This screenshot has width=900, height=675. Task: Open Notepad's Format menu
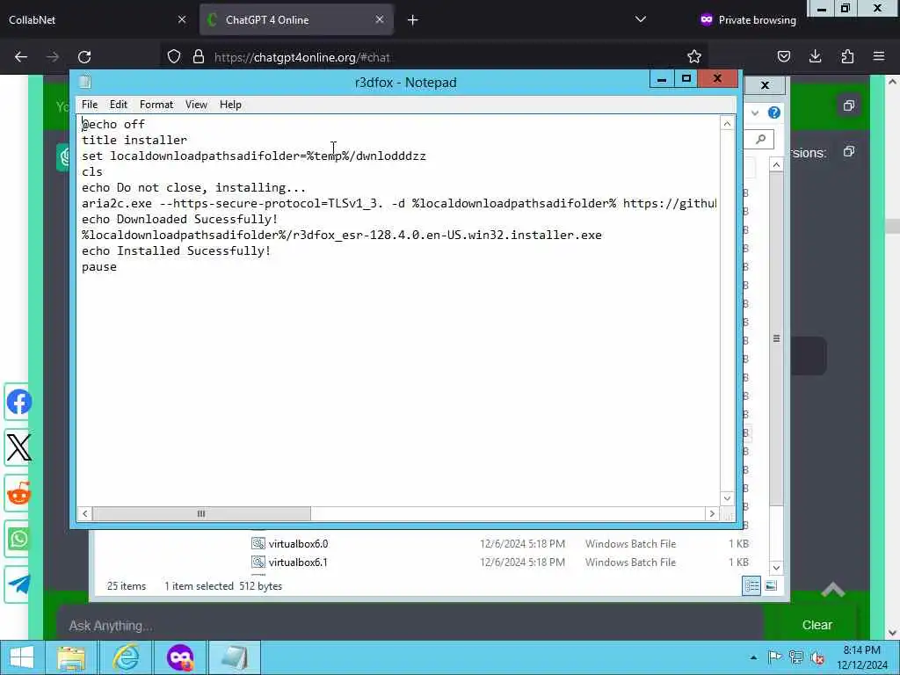point(156,105)
